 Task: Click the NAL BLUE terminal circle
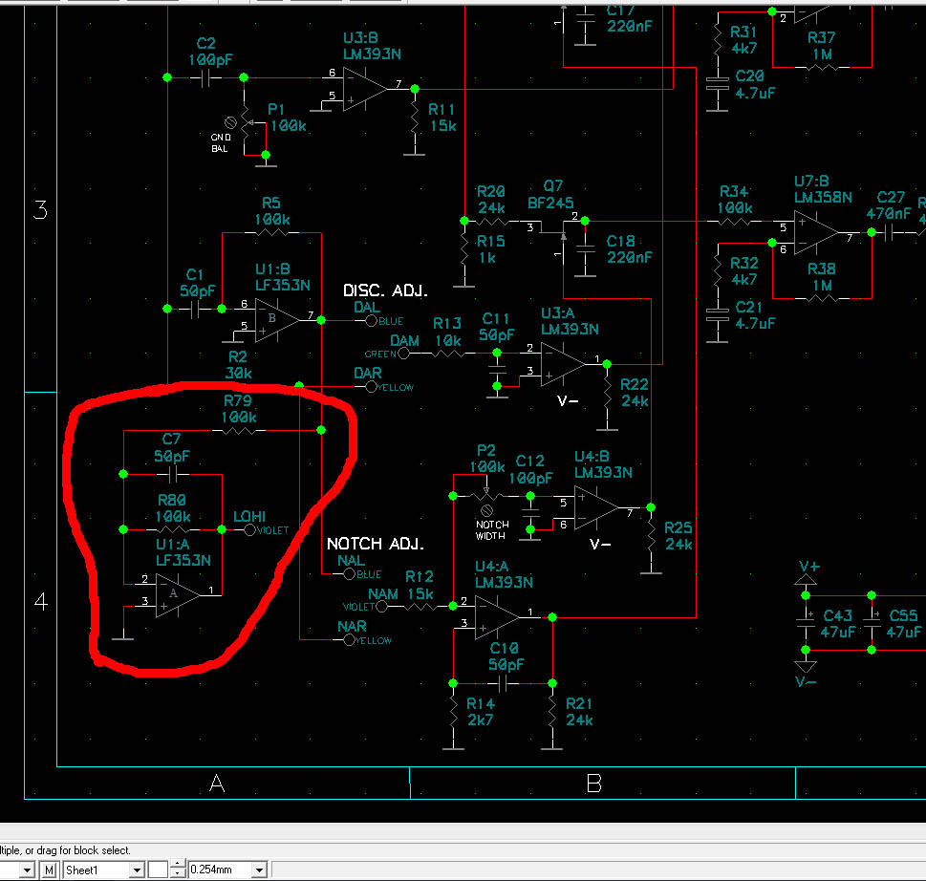(349, 574)
